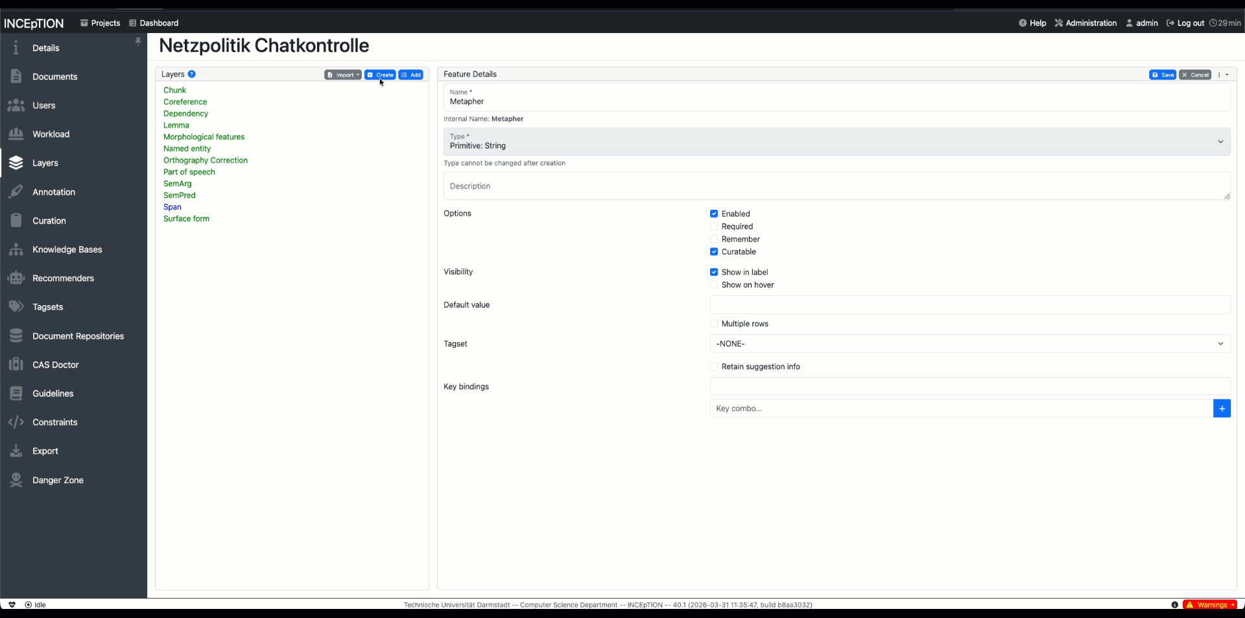Uncheck the Enabled option
Screen dimensions: 1245x618
714,214
